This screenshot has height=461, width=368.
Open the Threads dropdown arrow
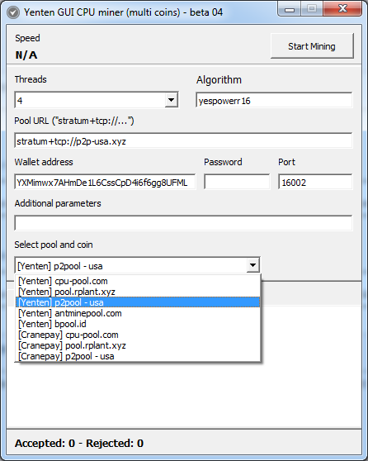pos(171,100)
